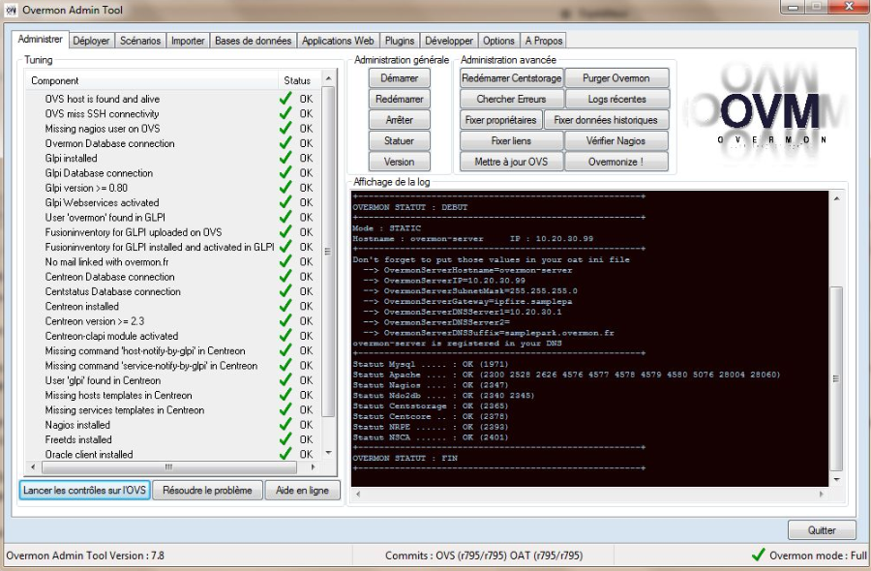
Task: Click the log panel scroll up arrow
Action: [837, 198]
